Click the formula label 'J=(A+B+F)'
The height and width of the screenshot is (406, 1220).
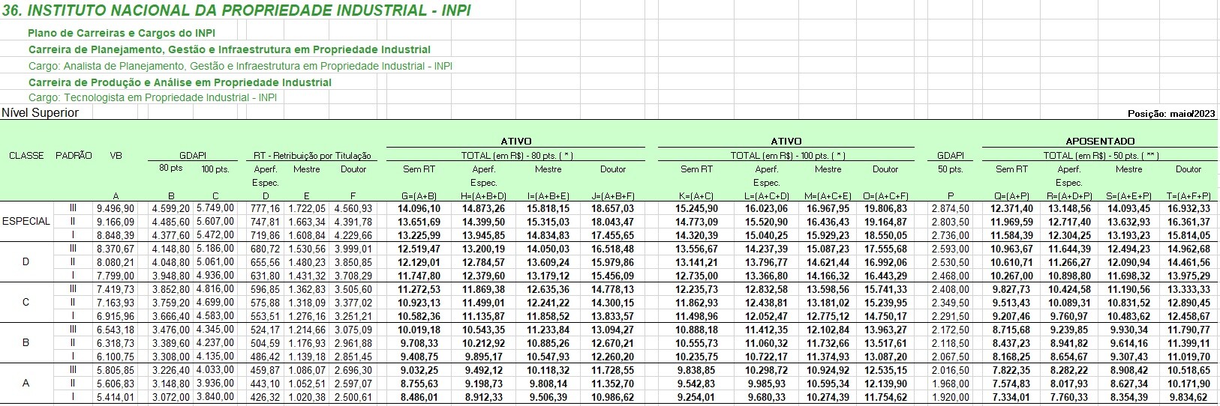[613, 196]
